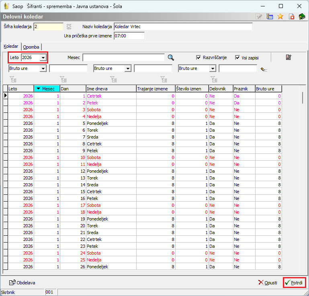Toggle the Razvrščanje checkbox

pyautogui.click(x=198, y=57)
